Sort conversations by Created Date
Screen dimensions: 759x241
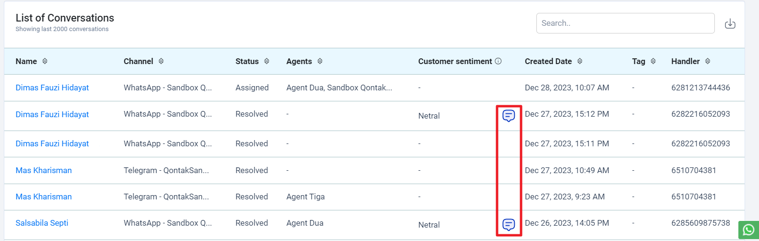pyautogui.click(x=580, y=61)
